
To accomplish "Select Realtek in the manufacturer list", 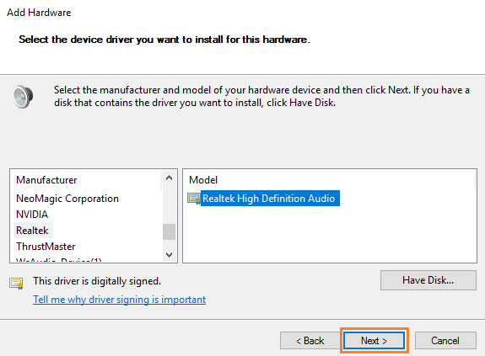I will (33, 231).
